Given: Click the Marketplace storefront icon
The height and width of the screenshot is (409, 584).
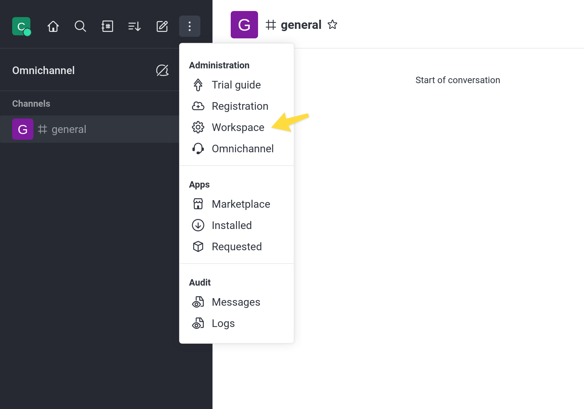Looking at the screenshot, I should (x=198, y=204).
